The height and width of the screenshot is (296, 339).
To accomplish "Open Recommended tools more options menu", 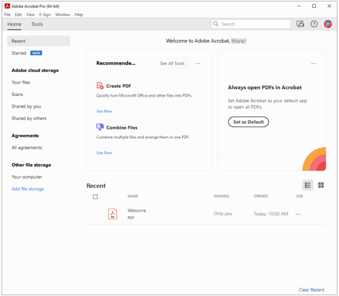I will (x=198, y=63).
